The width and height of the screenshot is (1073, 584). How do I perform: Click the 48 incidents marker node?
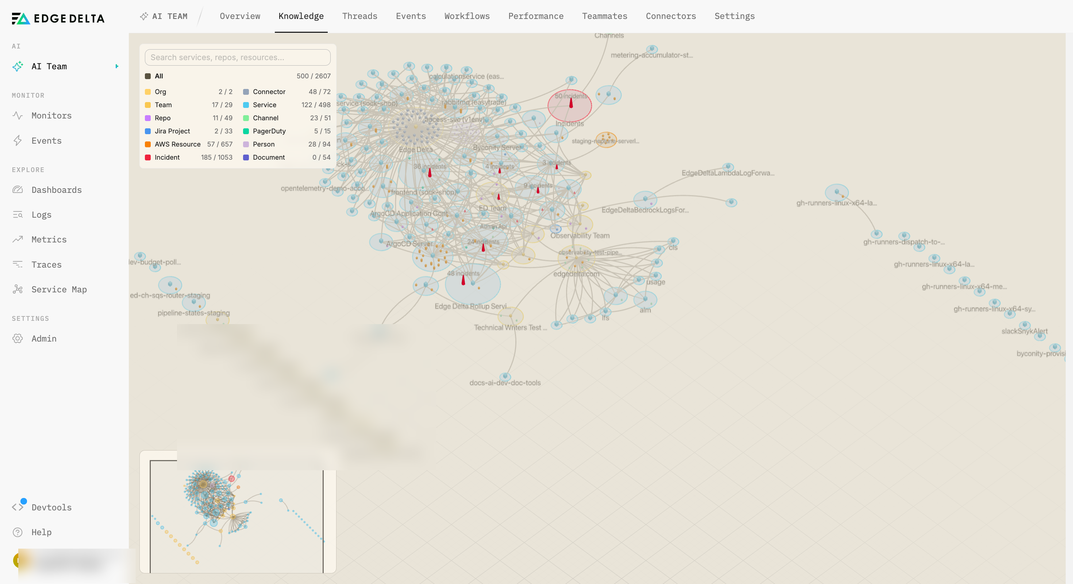coord(463,280)
